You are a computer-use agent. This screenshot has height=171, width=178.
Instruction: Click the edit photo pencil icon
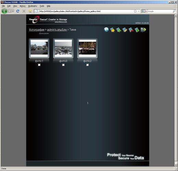[x=125, y=30]
